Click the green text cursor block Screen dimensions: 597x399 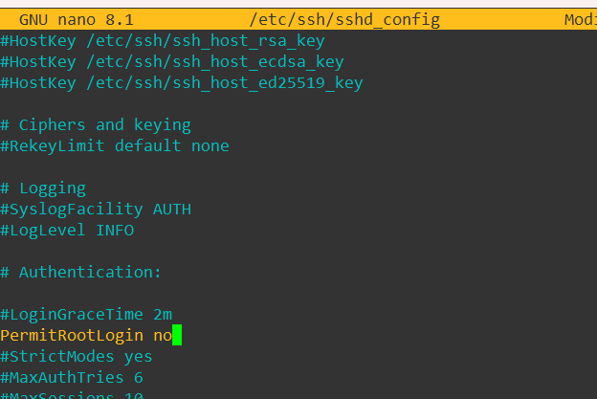[x=177, y=336]
